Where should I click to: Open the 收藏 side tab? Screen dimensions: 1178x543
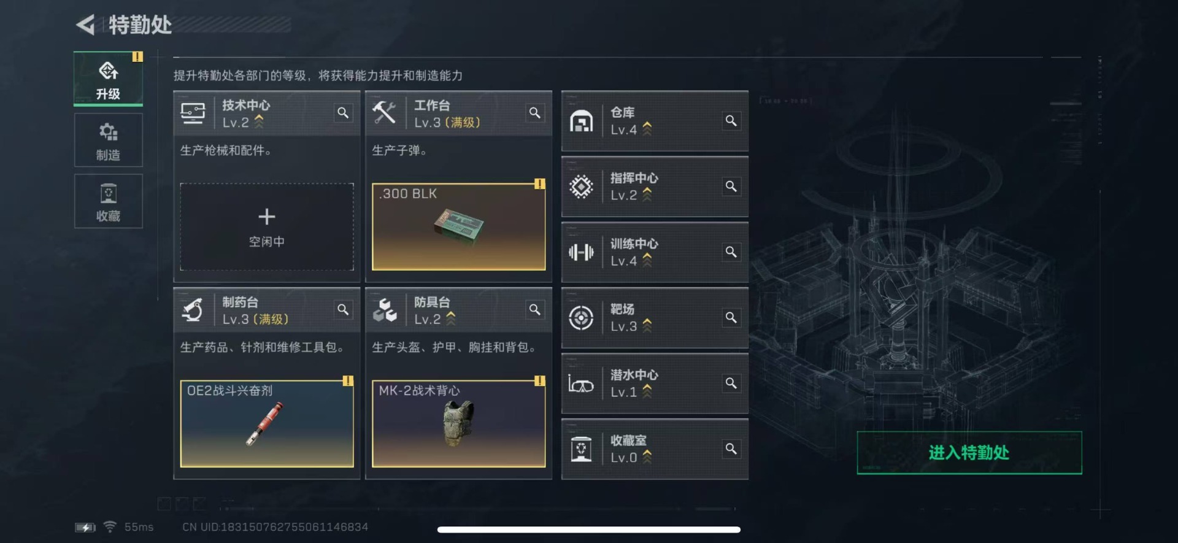click(109, 201)
